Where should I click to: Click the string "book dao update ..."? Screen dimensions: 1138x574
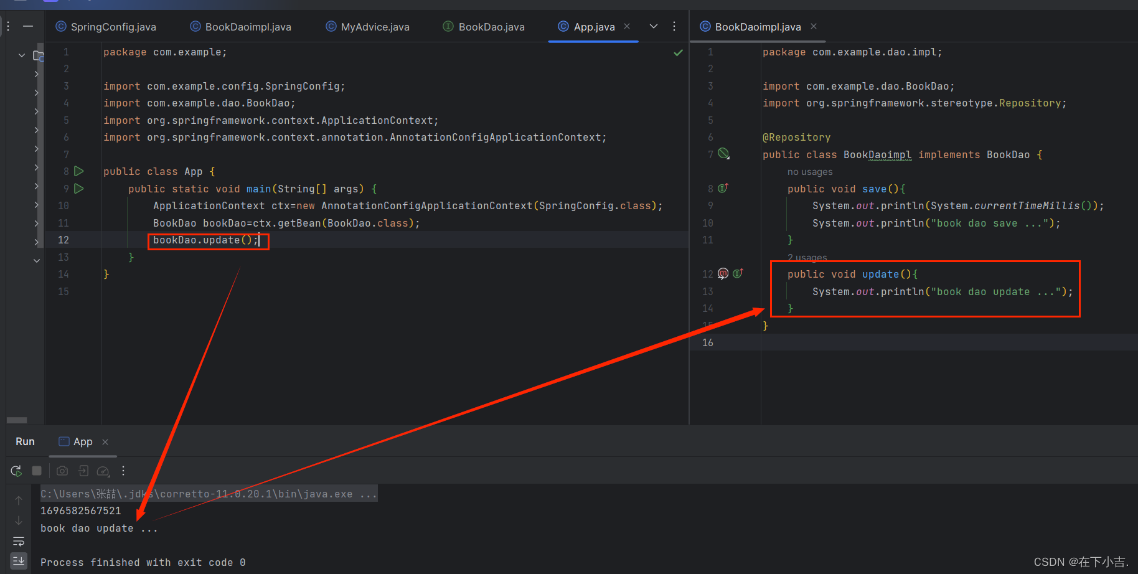[995, 292]
